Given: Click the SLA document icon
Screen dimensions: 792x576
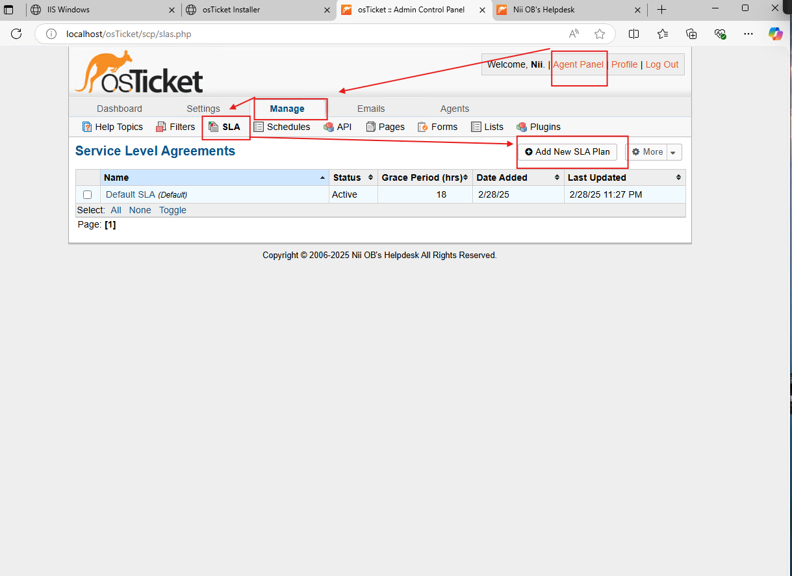Looking at the screenshot, I should point(212,127).
